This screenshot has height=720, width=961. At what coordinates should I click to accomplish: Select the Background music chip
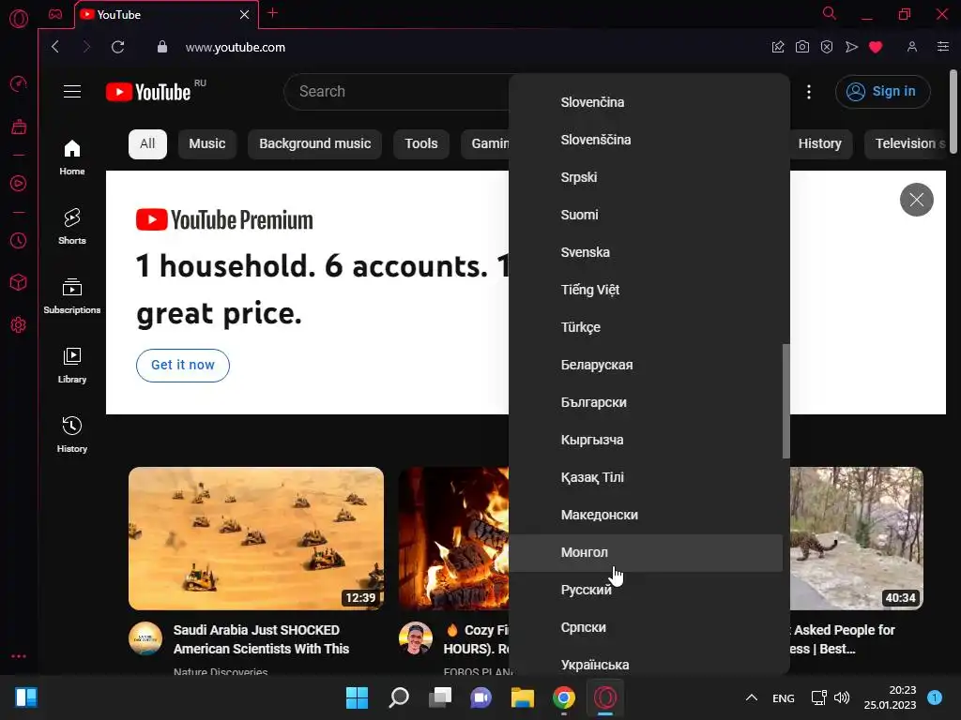(315, 143)
